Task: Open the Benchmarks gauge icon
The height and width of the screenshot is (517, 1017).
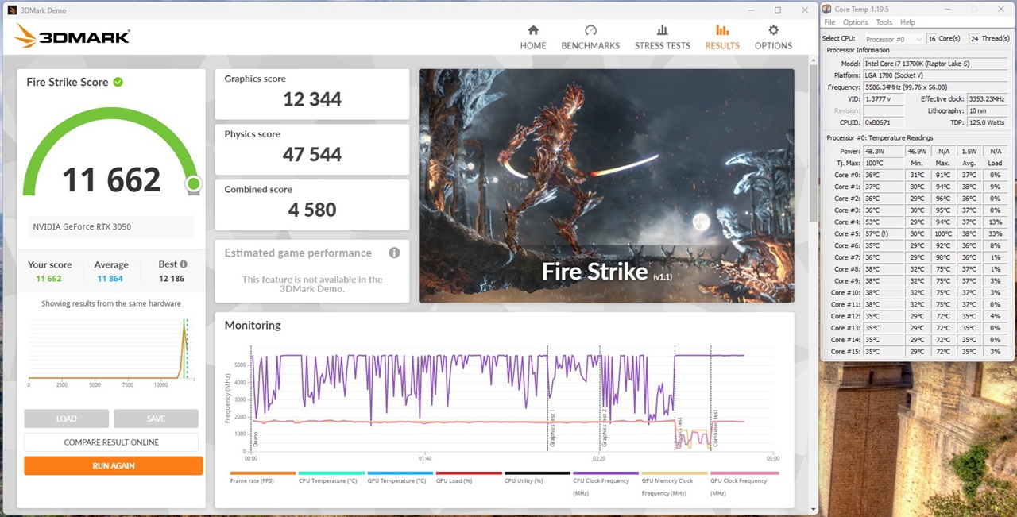Action: click(590, 30)
